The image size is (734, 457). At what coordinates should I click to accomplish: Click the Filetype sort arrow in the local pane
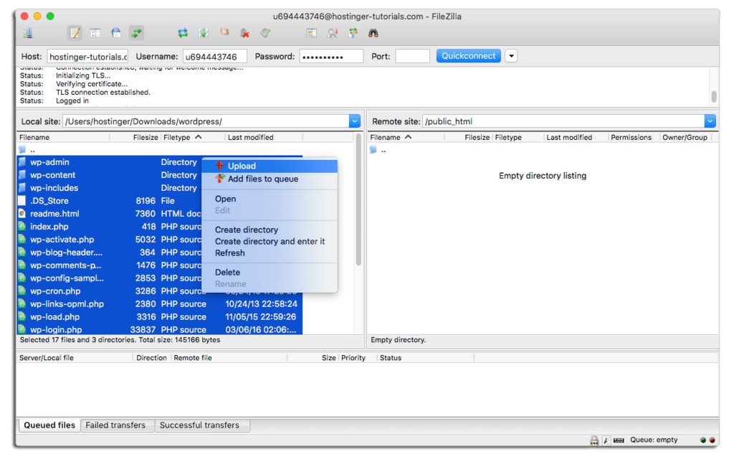coord(198,137)
